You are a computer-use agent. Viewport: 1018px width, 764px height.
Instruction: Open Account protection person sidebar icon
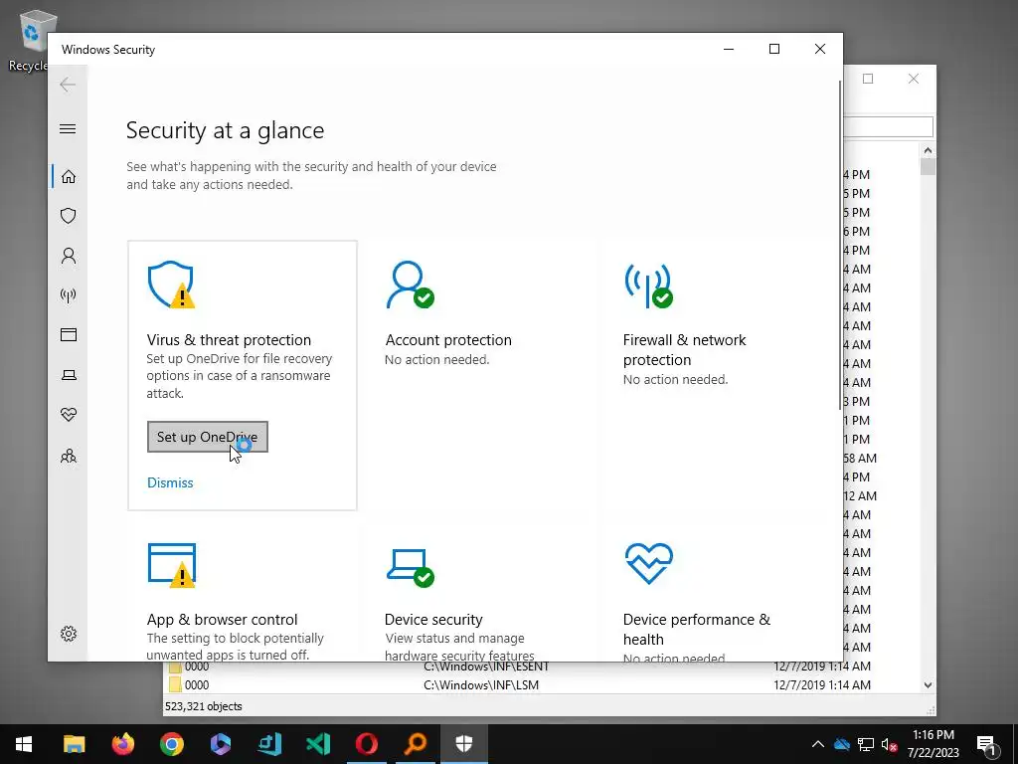(x=69, y=256)
